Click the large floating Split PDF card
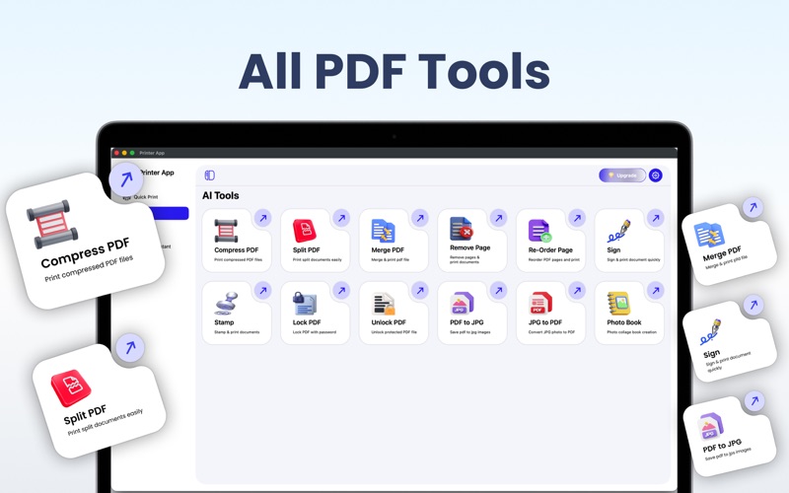Screen dimensions: 789x493 pos(99,401)
